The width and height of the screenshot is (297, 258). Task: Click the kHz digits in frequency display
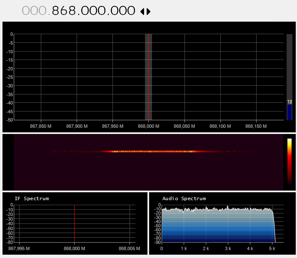pos(93,10)
